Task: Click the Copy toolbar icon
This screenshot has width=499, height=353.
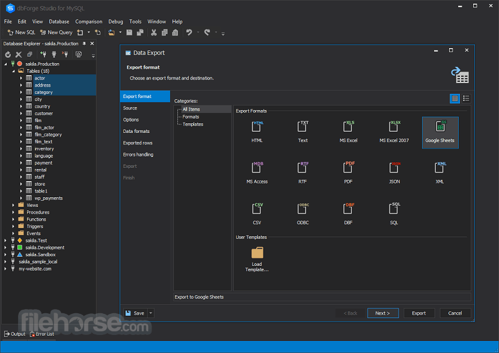Action: pos(165,32)
